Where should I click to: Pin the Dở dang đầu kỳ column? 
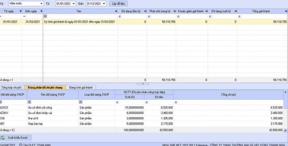(x=145, y=11)
